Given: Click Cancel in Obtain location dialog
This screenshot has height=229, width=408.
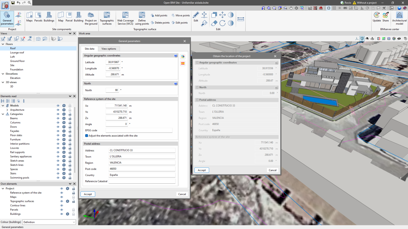Looking at the screenshot, I should tap(273, 170).
